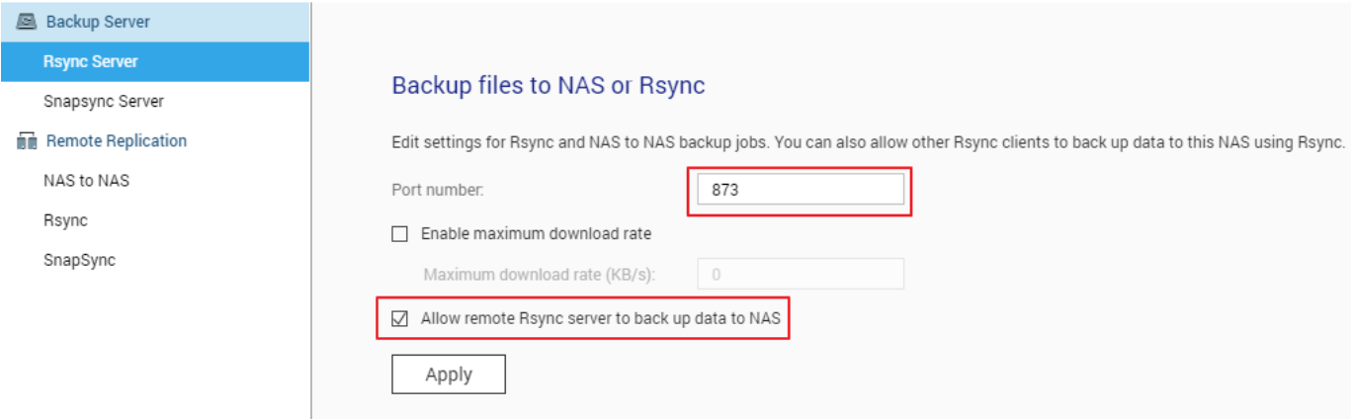Click the Port number field showing 873
The width and height of the screenshot is (1351, 419).
pyautogui.click(x=799, y=190)
